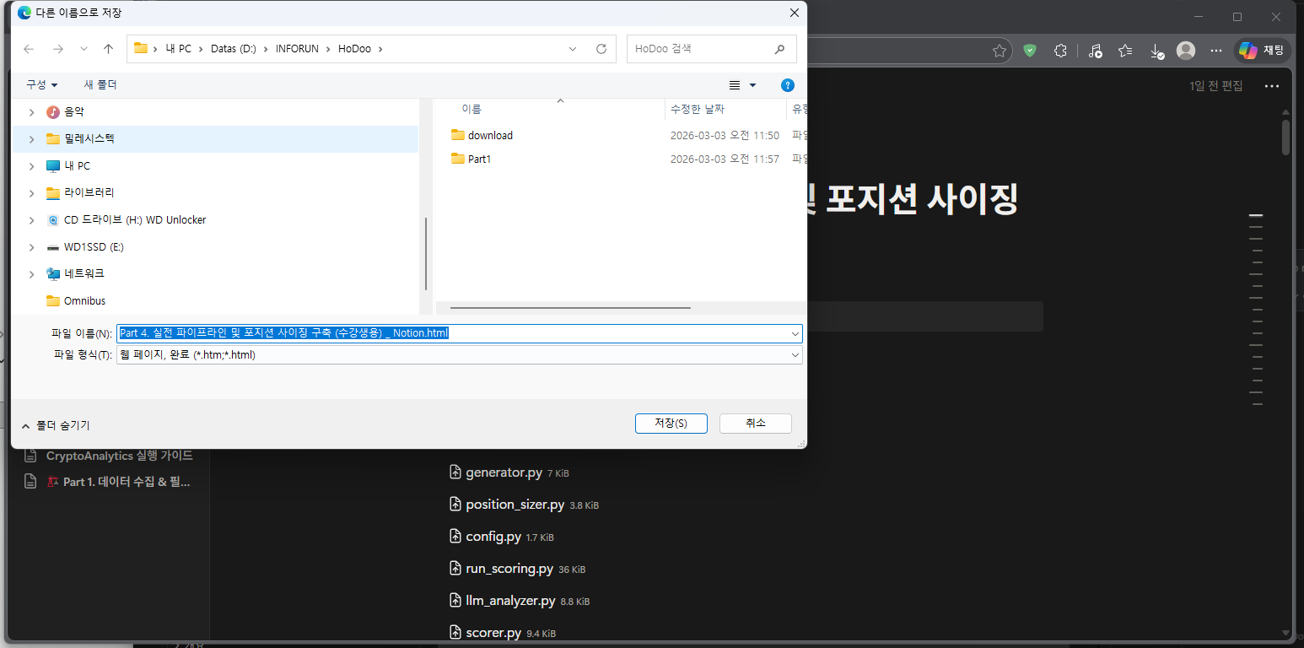Go back in the save dialog
The width and height of the screenshot is (1304, 648).
pos(29,49)
